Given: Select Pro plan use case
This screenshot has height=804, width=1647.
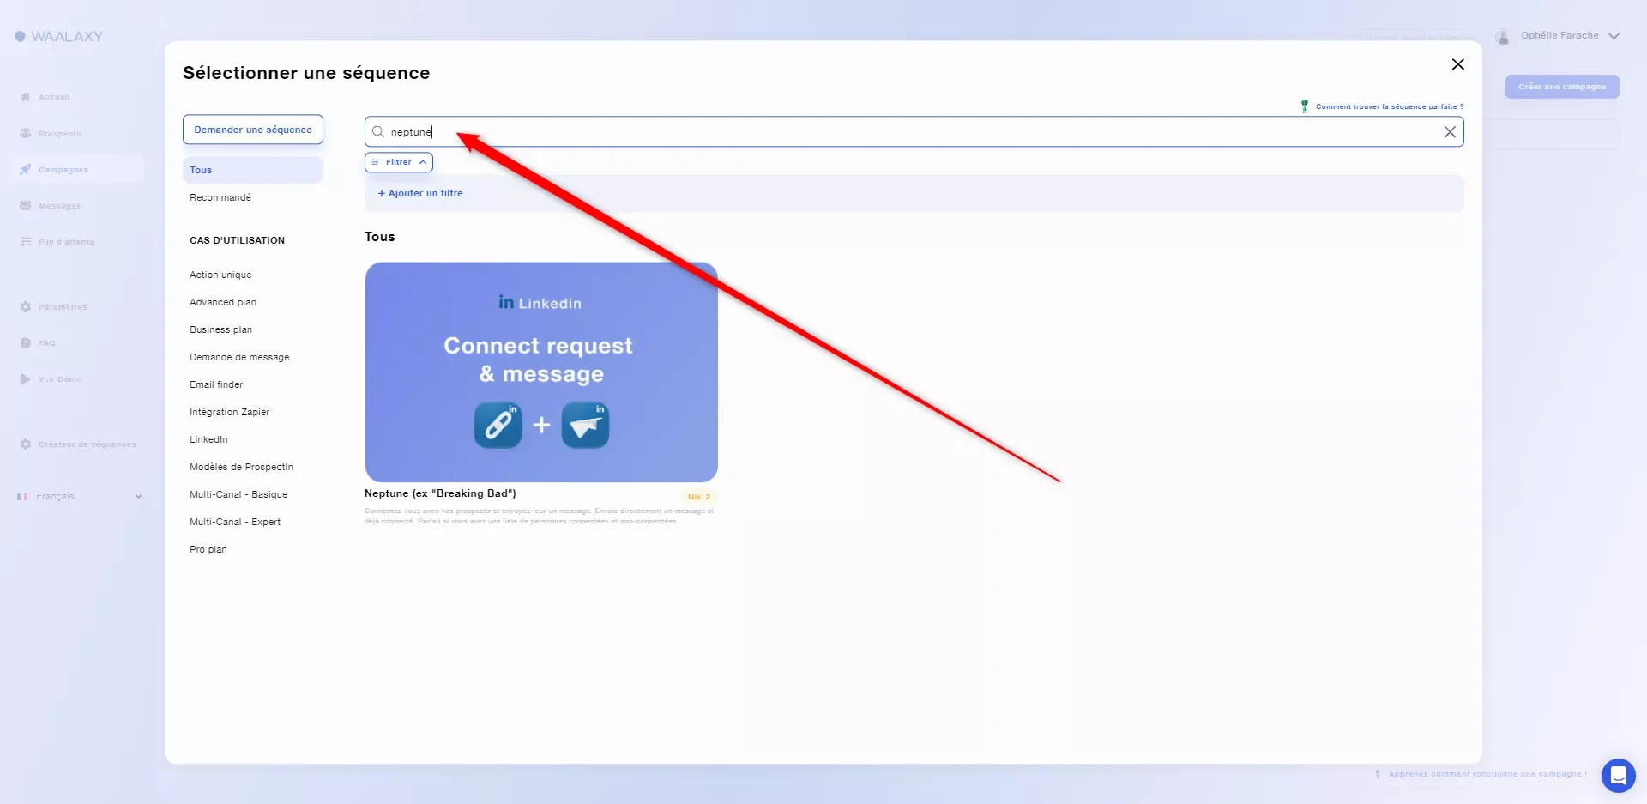Looking at the screenshot, I should click(208, 549).
